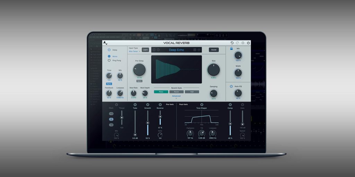Toggle the Auto-EQ power button
Viewport: 355px width, 177px height.
pos(231,86)
